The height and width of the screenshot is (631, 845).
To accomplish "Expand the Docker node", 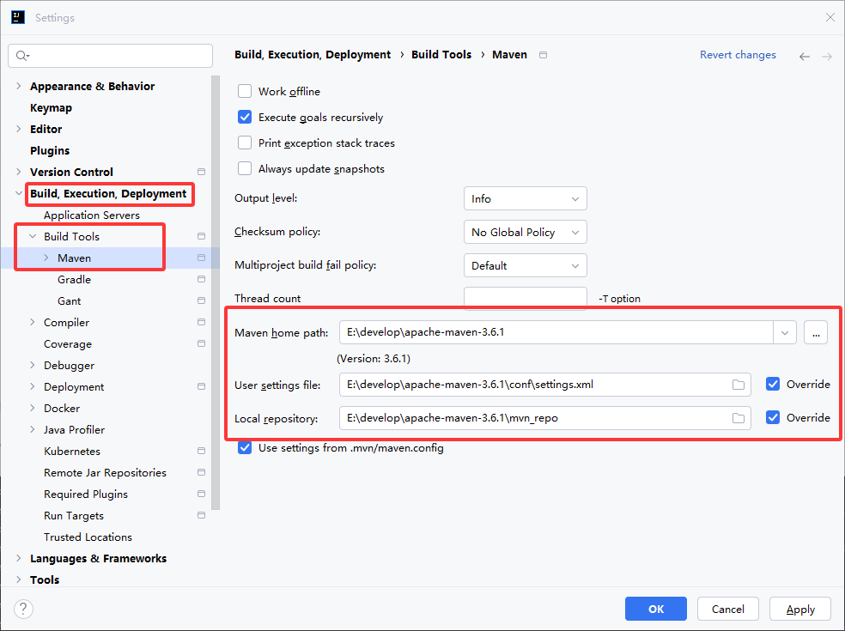I will (x=33, y=408).
